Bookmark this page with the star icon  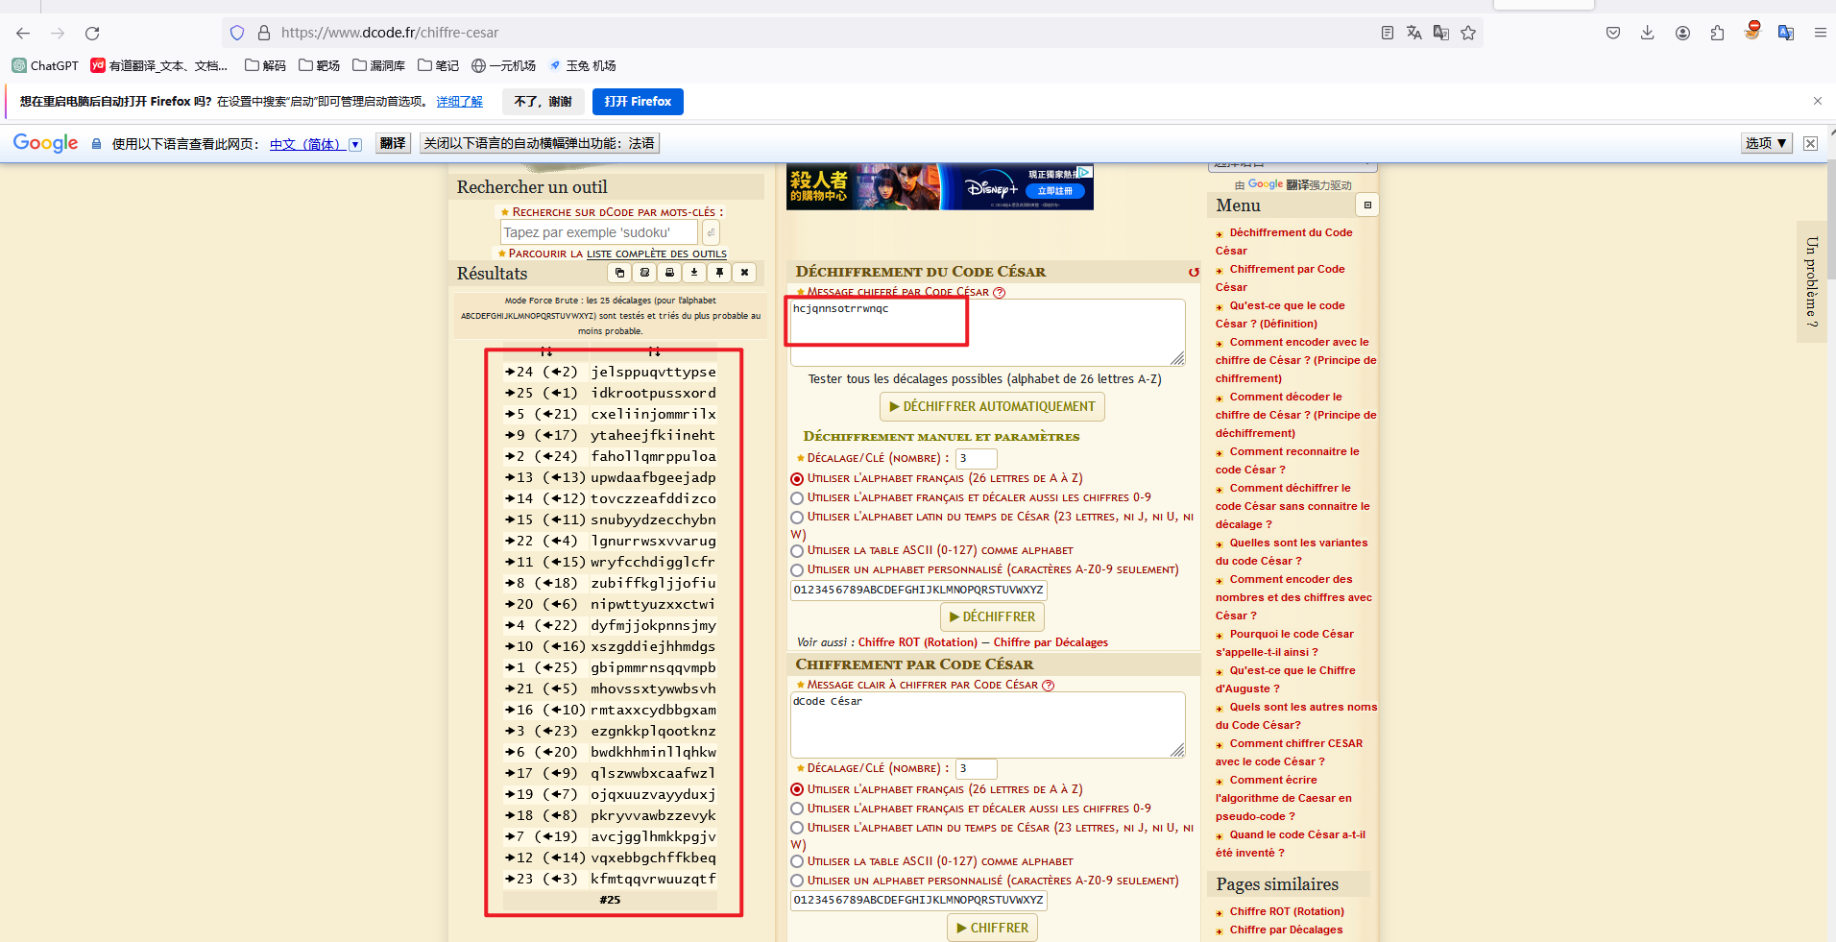tap(1468, 33)
